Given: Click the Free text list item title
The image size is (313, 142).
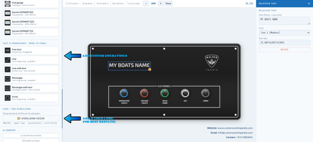Looking at the screenshot, I should point(16,50).
